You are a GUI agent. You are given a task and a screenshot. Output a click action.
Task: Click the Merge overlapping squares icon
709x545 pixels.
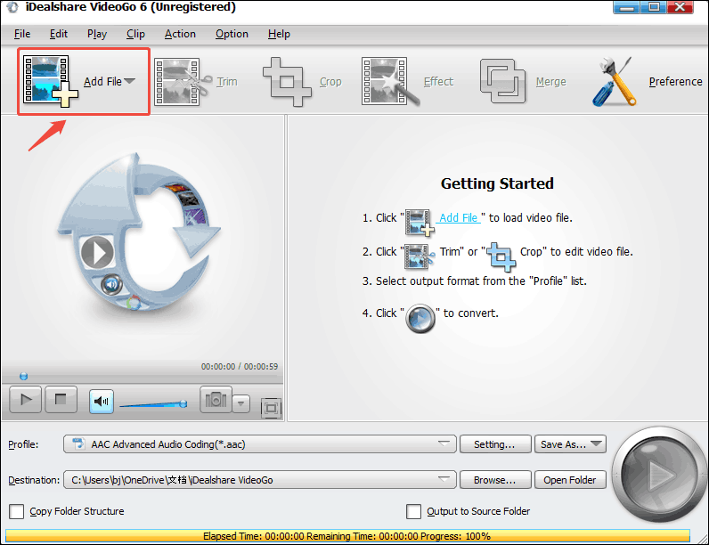(x=502, y=81)
